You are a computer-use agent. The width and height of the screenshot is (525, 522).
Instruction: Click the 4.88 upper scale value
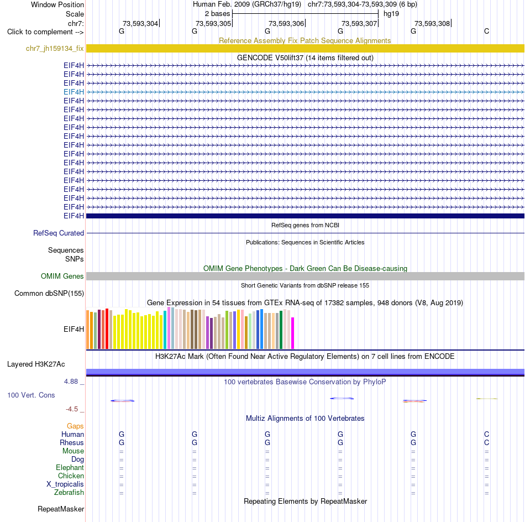pyautogui.click(x=71, y=382)
